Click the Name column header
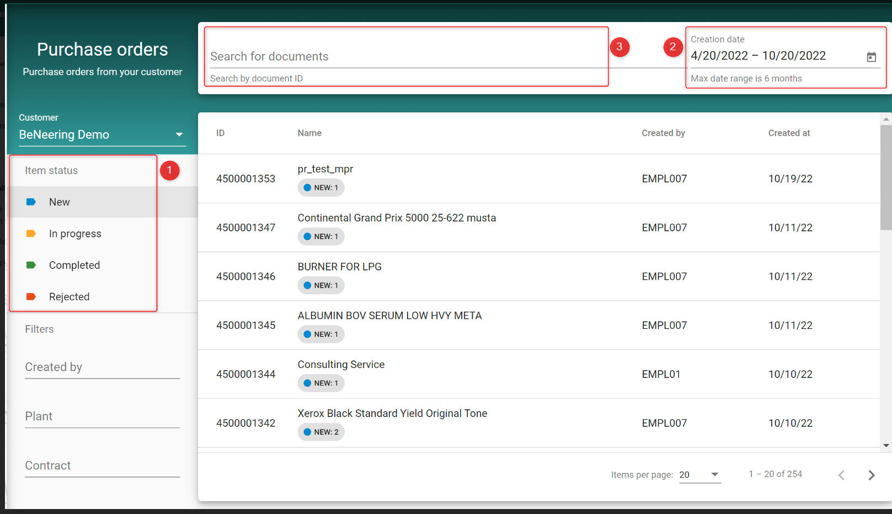The height and width of the screenshot is (514, 892). pos(309,133)
